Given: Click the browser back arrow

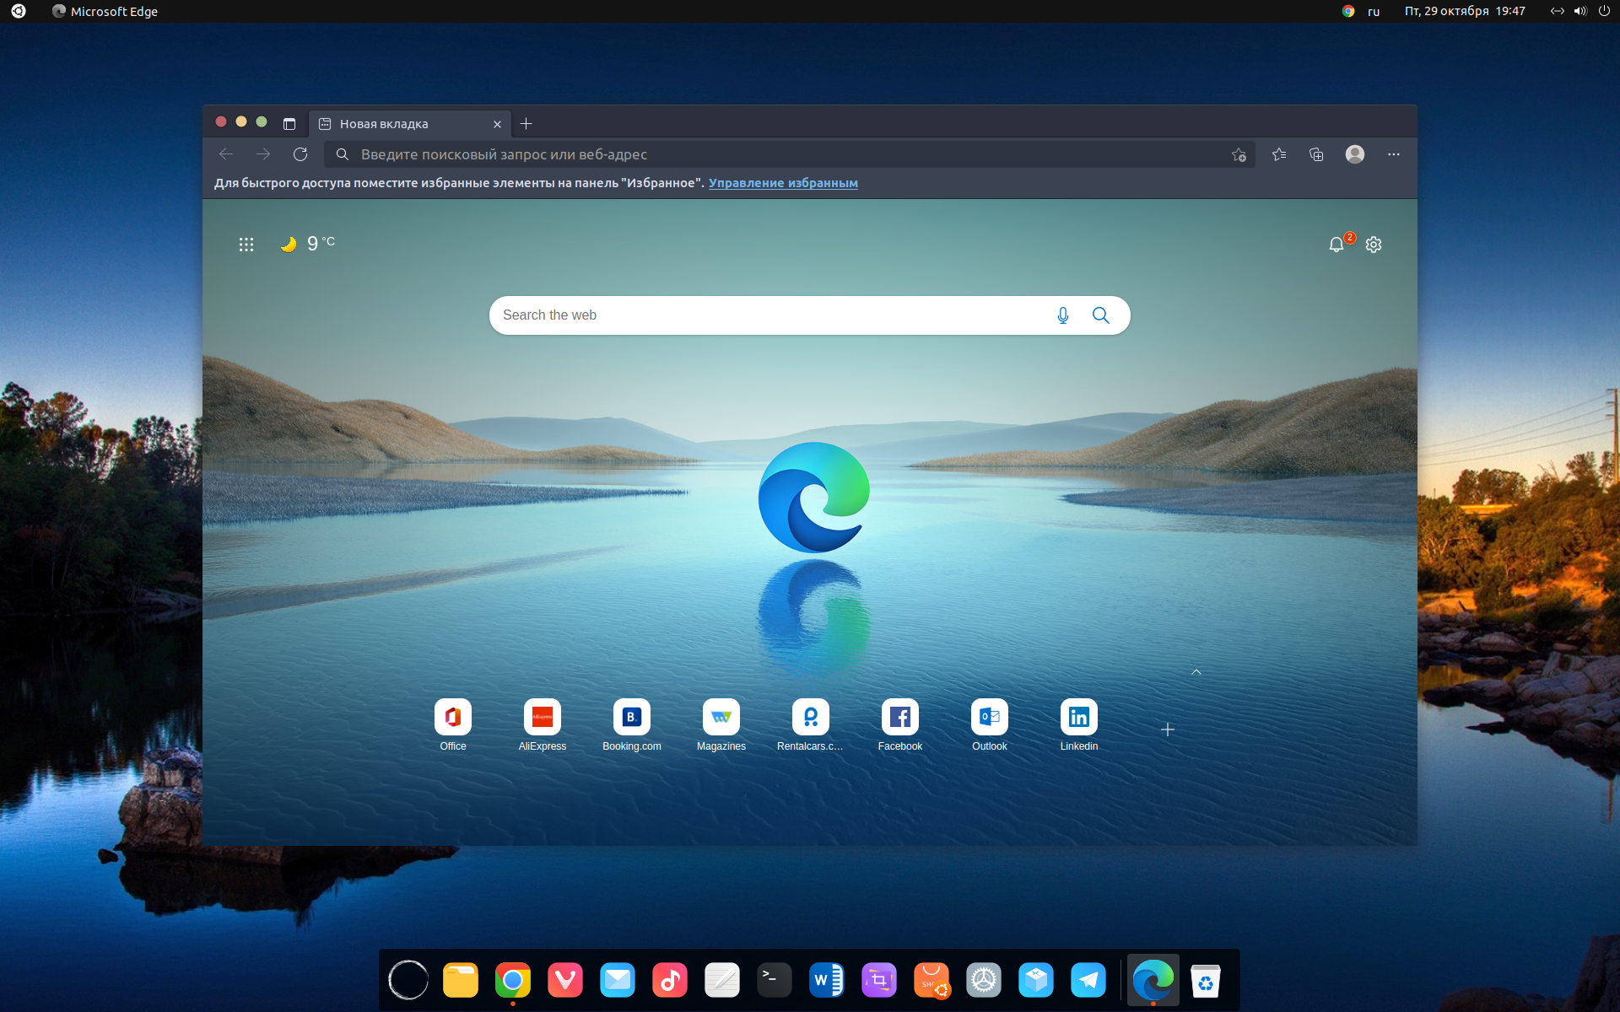Looking at the screenshot, I should (x=225, y=154).
